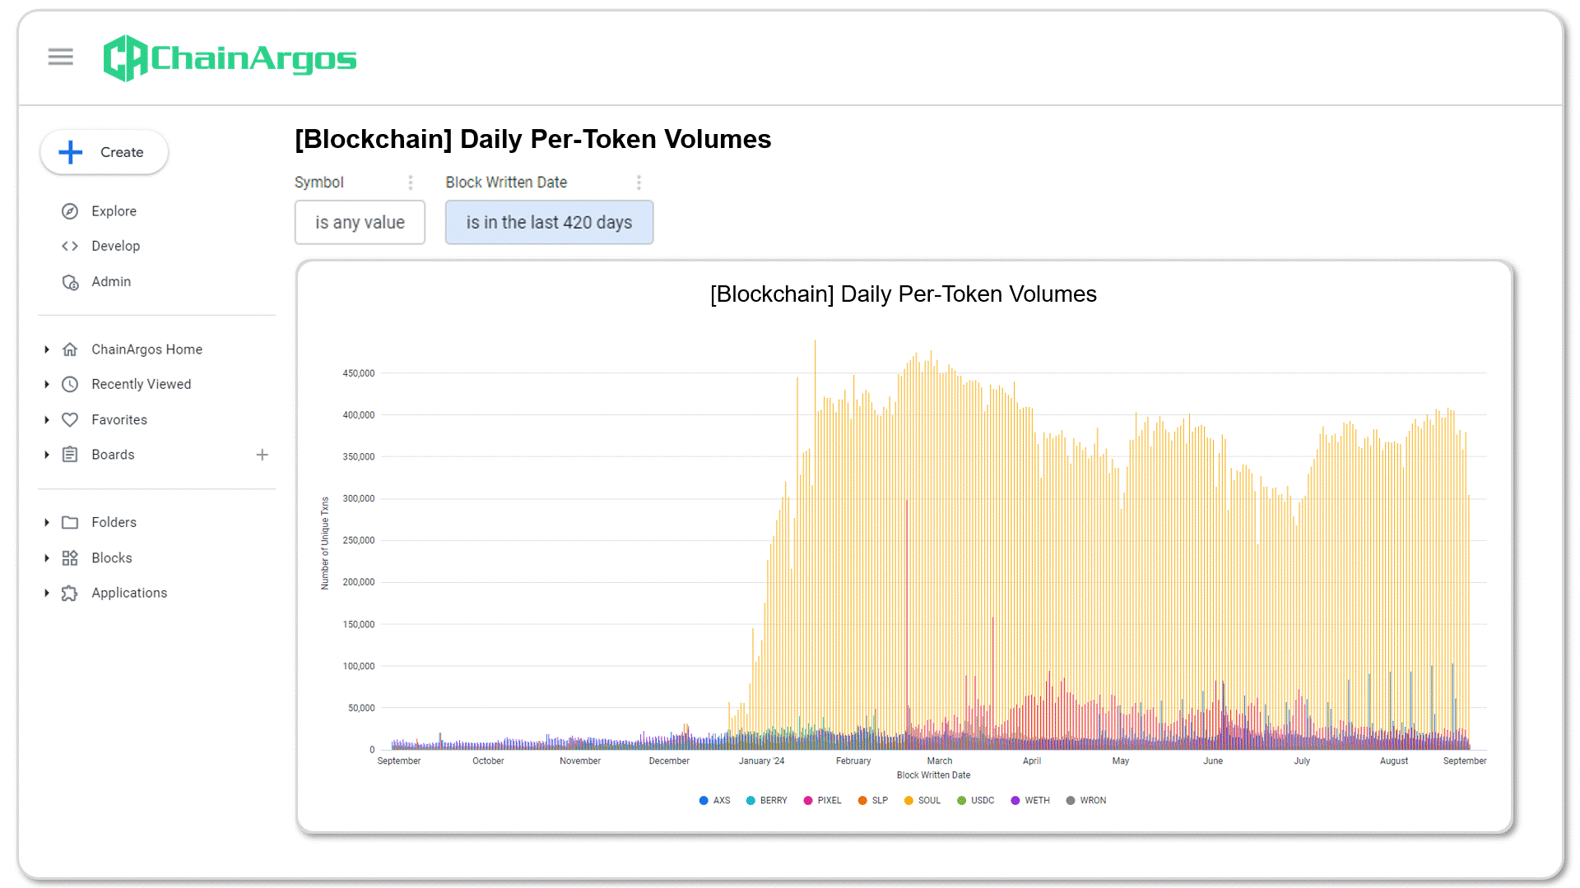The image size is (1580, 888).
Task: Expand the Blocks section arrow
Action: coord(47,558)
